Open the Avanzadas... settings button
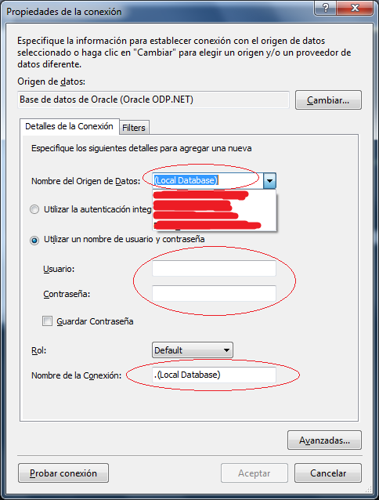This screenshot has height=500, width=379. (324, 440)
